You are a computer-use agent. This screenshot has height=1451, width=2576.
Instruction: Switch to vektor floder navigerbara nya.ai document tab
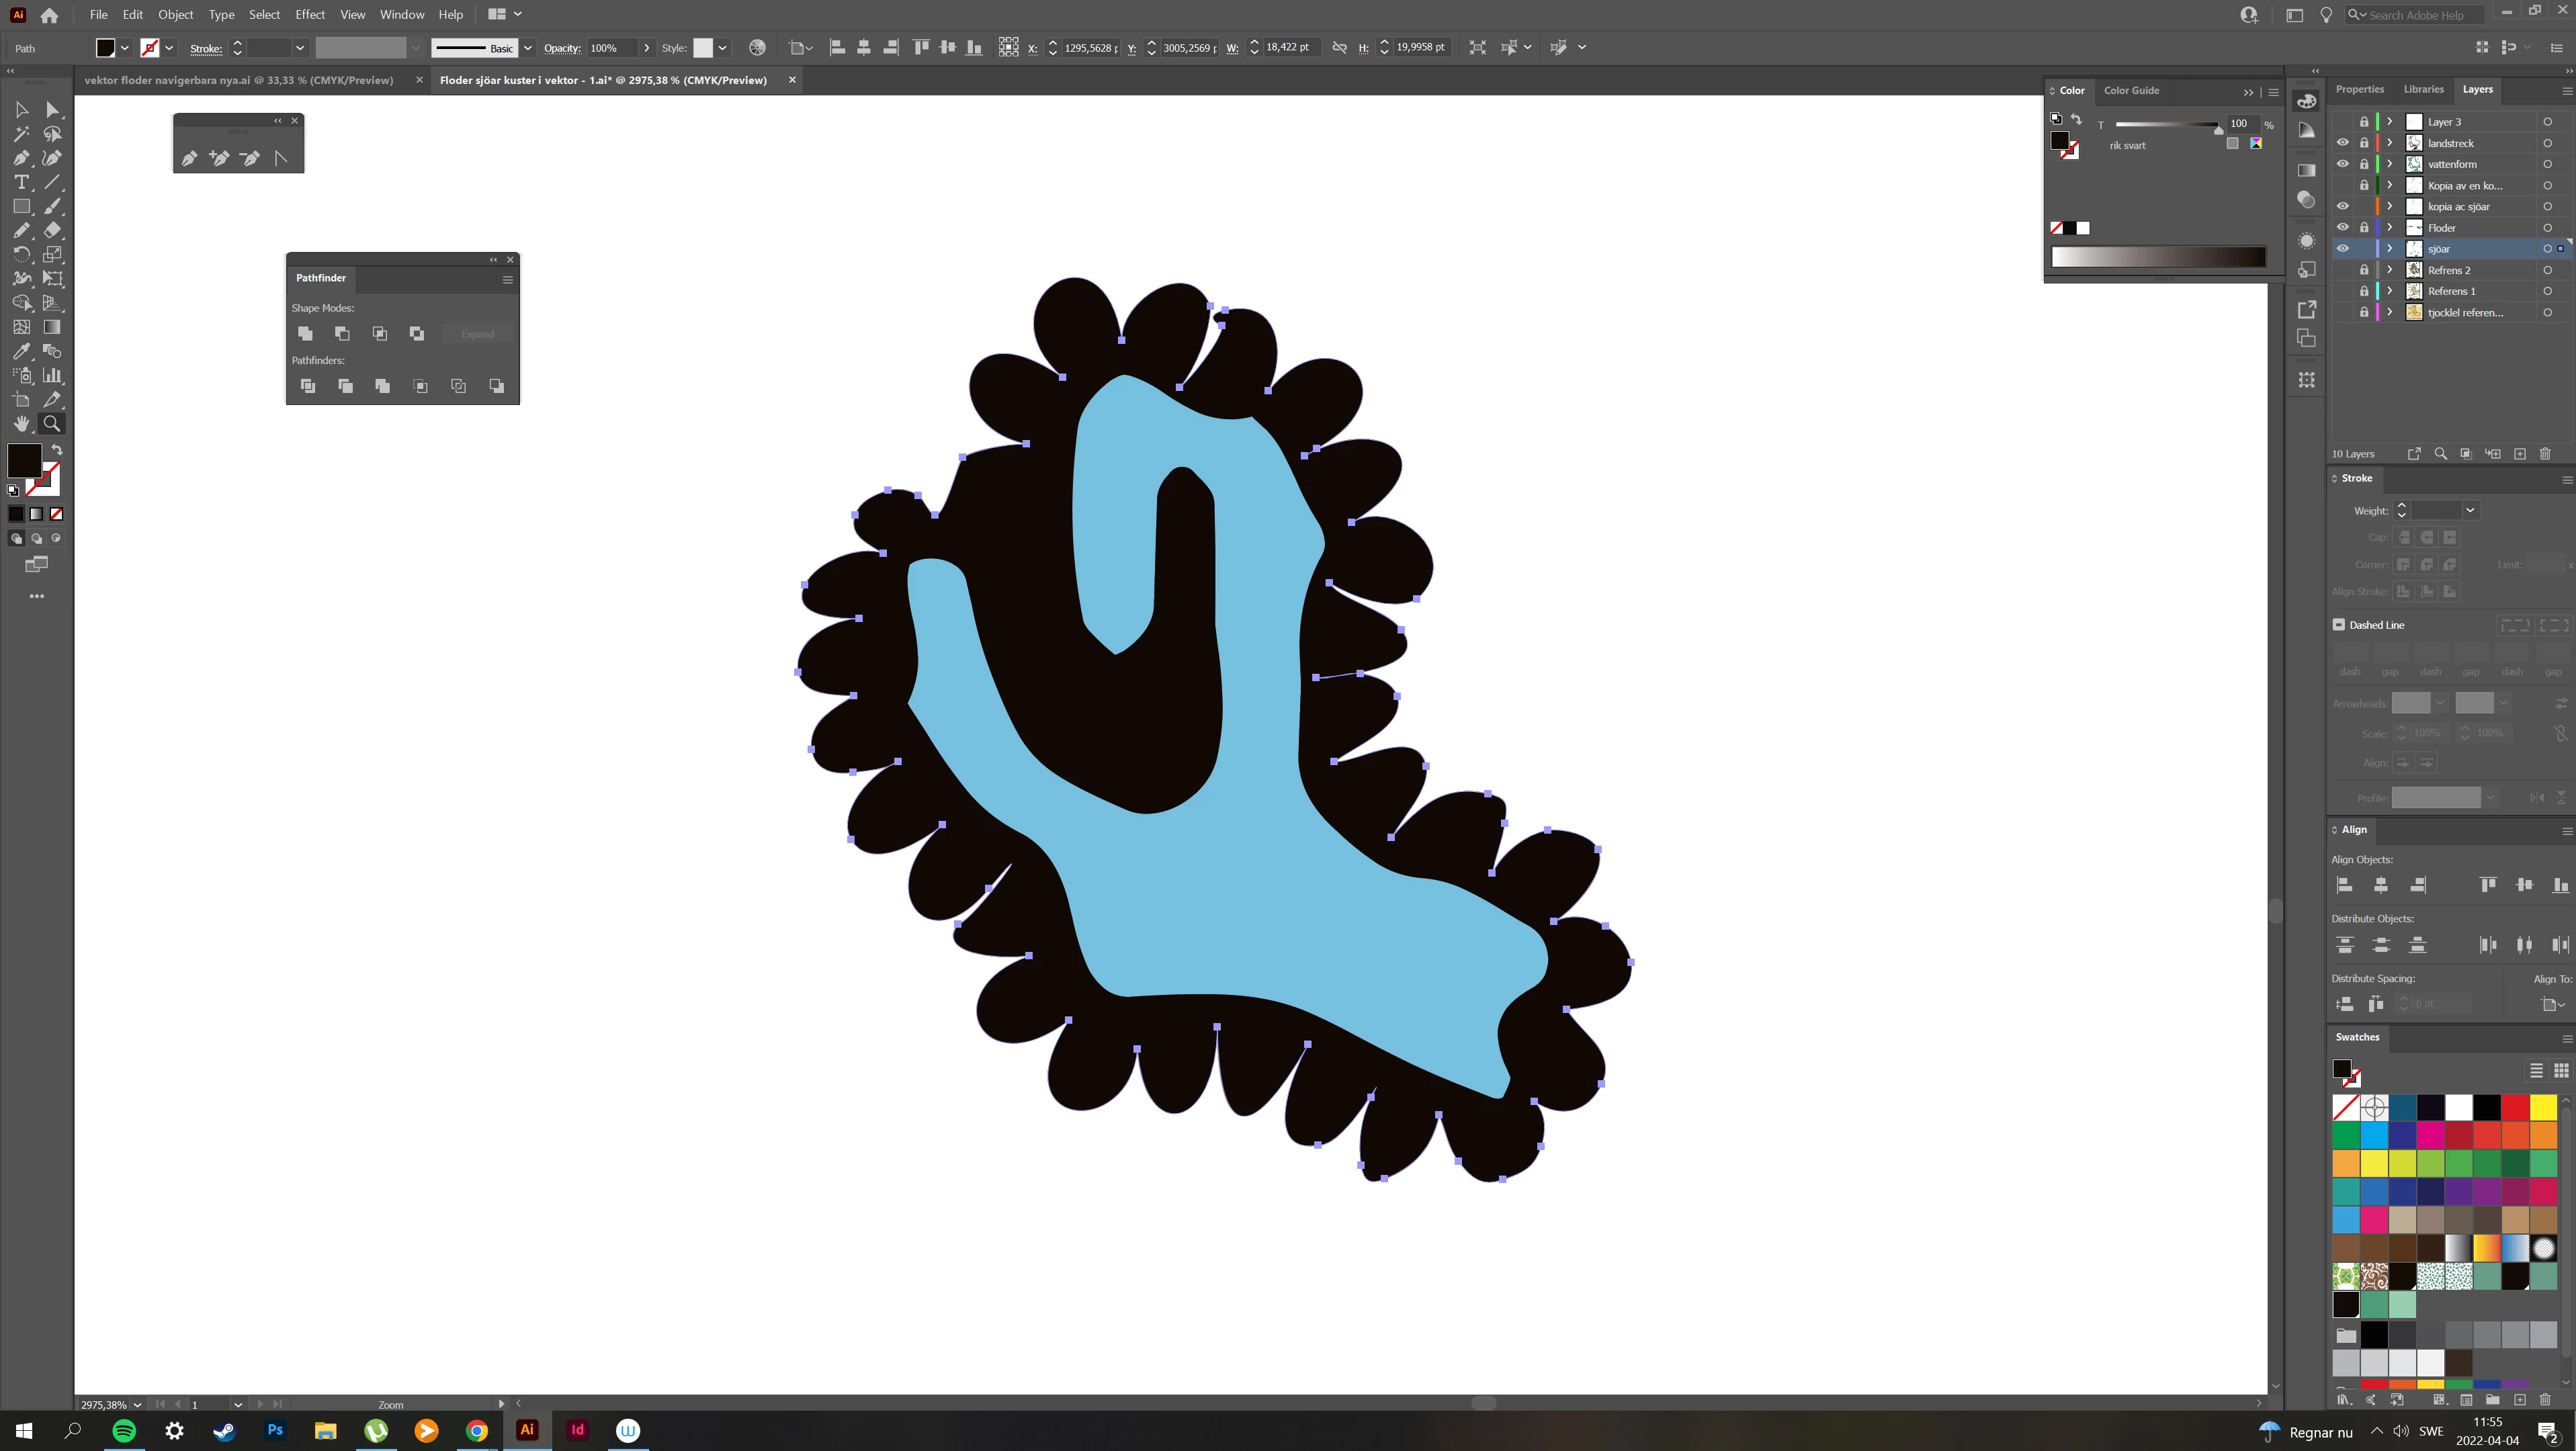coord(239,80)
